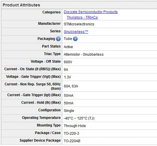Image resolution: width=157 pixels, height=146 pixels.
Task: Select the Through Hole mounting type value
Action: point(75,126)
